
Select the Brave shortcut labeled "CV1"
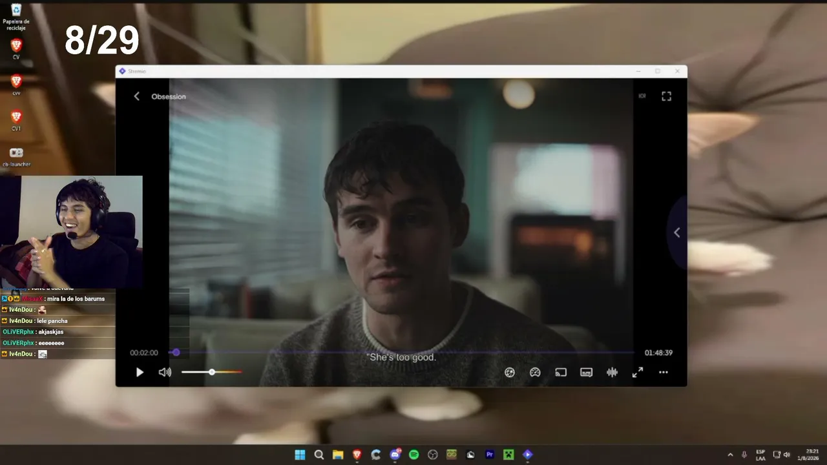pyautogui.click(x=16, y=121)
